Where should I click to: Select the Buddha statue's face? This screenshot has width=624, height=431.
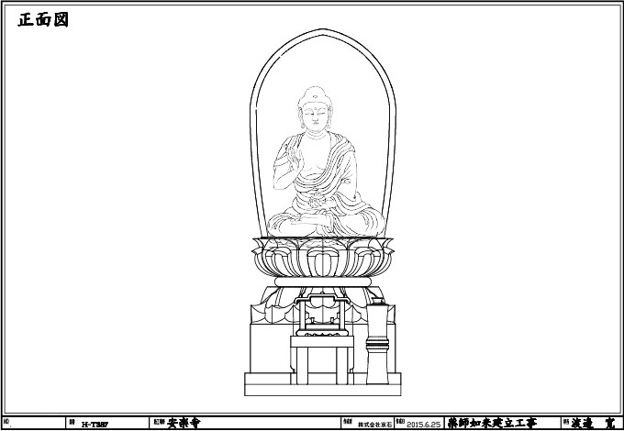coord(313,115)
